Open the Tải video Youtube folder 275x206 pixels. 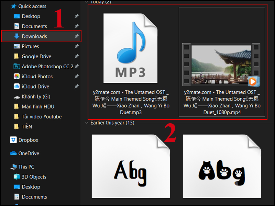click(x=38, y=116)
